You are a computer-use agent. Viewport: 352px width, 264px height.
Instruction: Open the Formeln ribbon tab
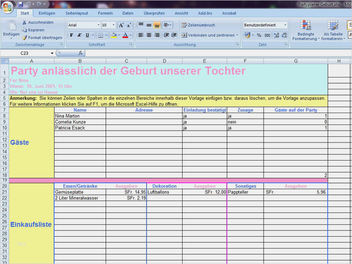click(105, 14)
